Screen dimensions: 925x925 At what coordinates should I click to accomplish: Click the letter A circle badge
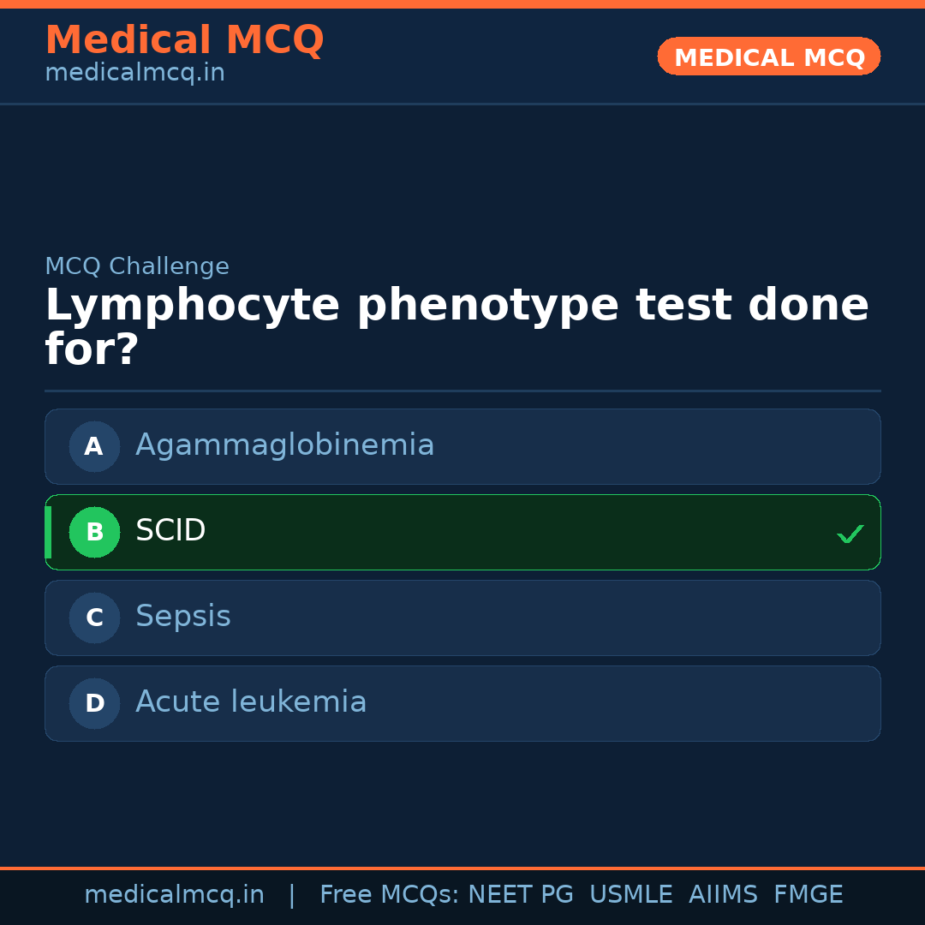[x=94, y=446]
